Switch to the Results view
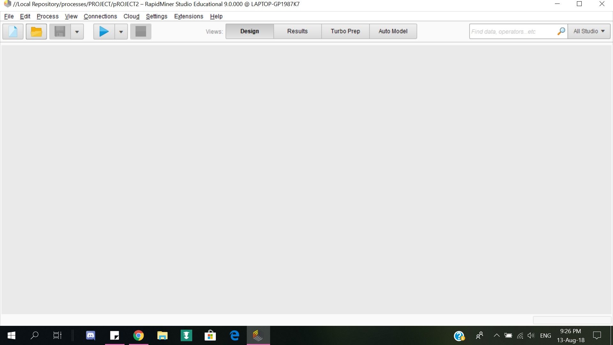This screenshot has width=613, height=345. point(297,31)
